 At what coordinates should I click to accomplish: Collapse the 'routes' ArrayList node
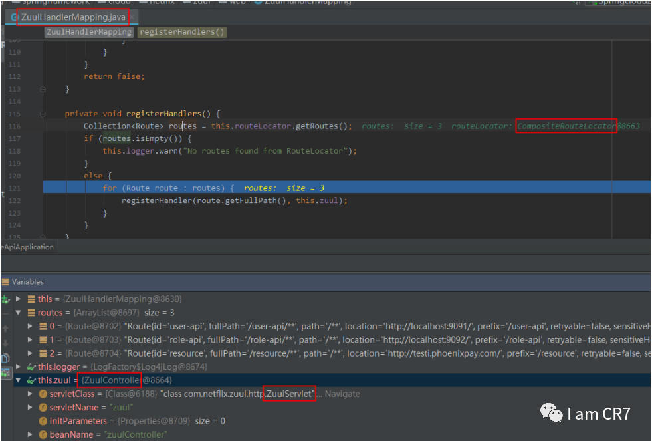19,313
